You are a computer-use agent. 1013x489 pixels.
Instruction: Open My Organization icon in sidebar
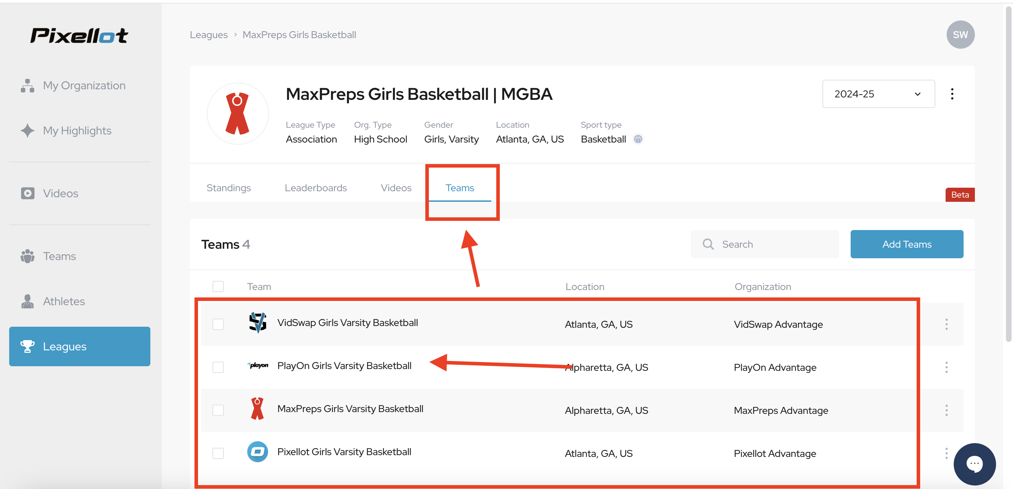[x=28, y=85]
